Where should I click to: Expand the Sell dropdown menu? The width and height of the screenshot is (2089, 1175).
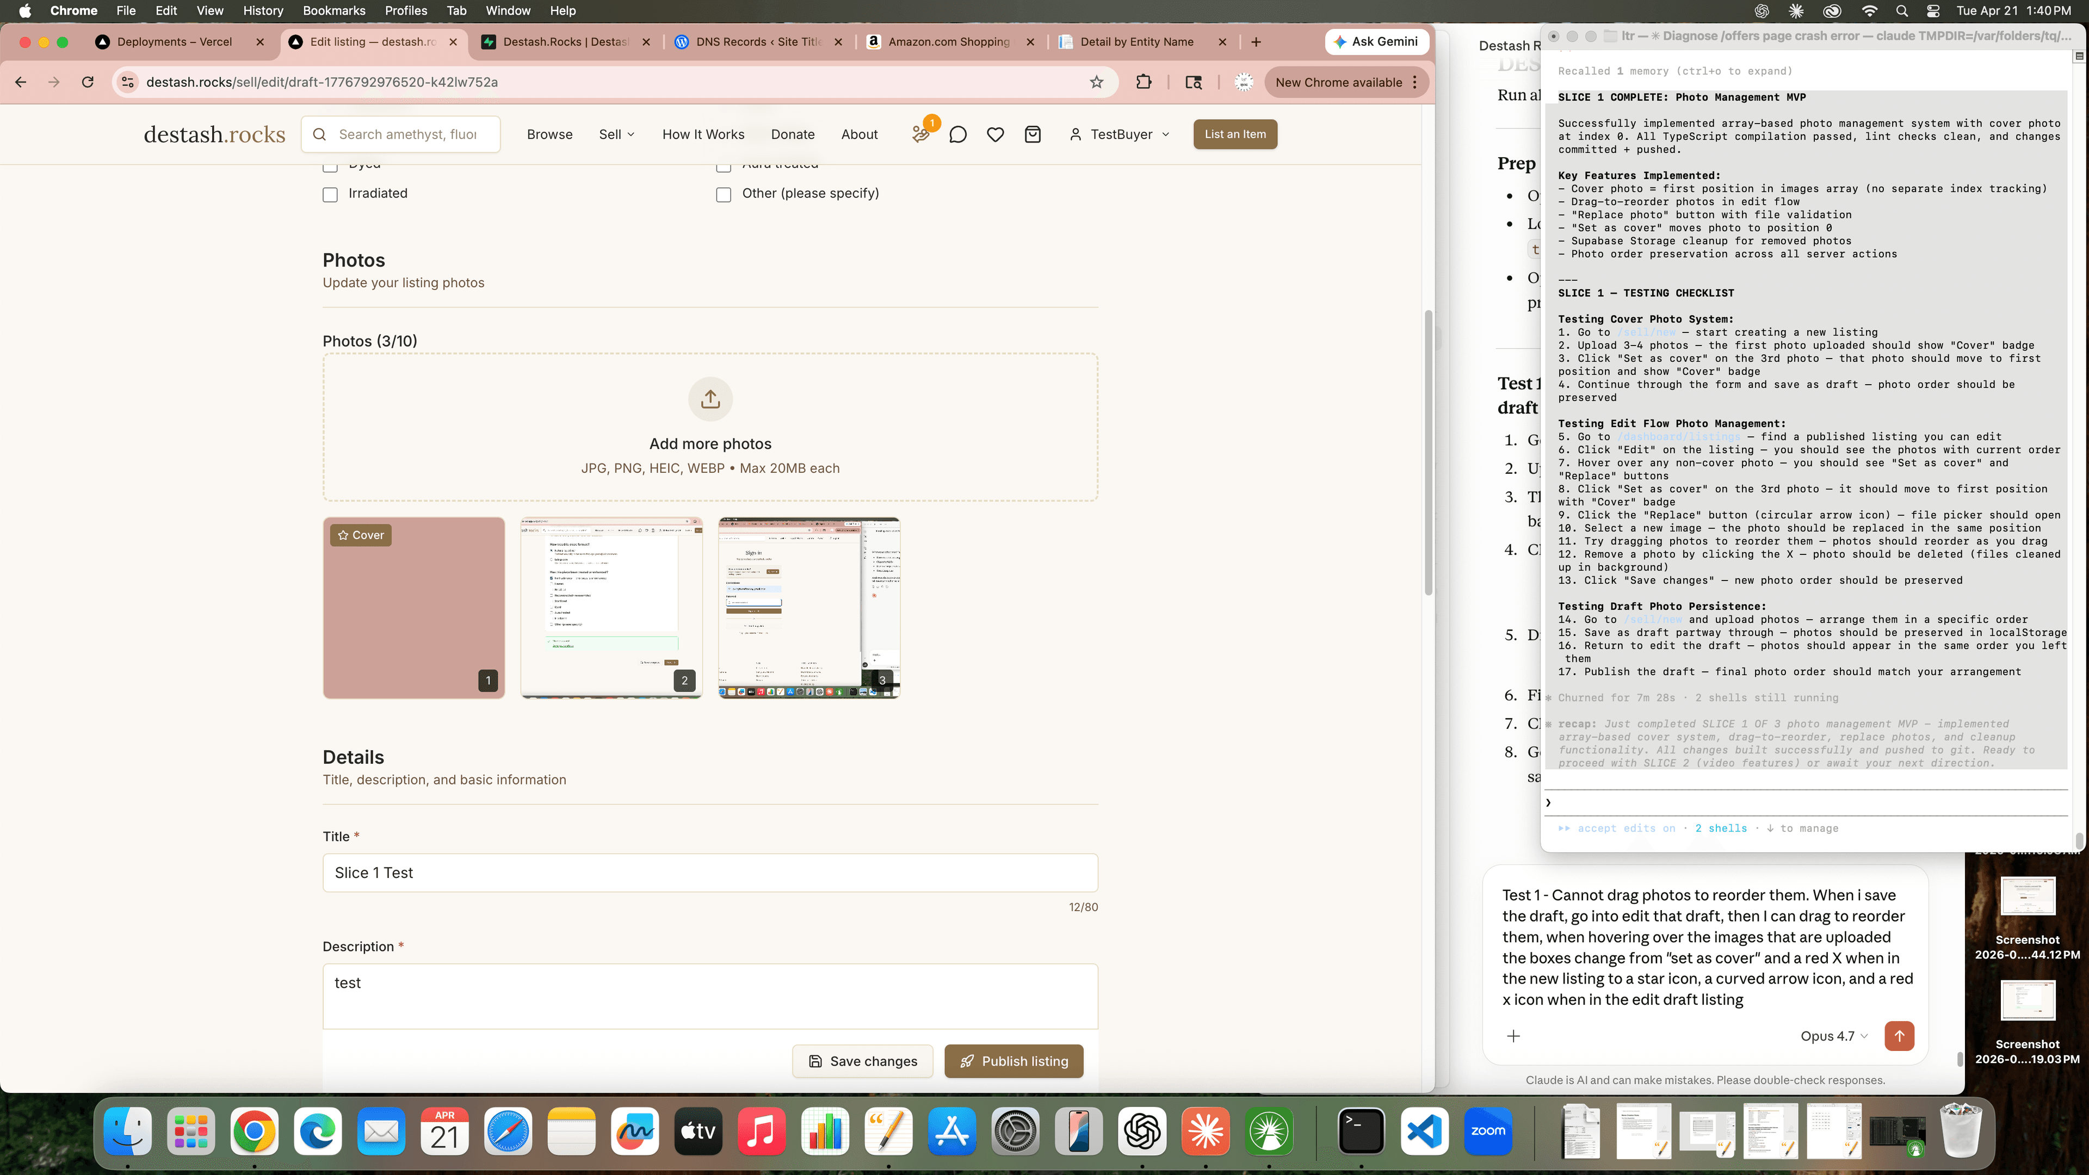tap(616, 134)
